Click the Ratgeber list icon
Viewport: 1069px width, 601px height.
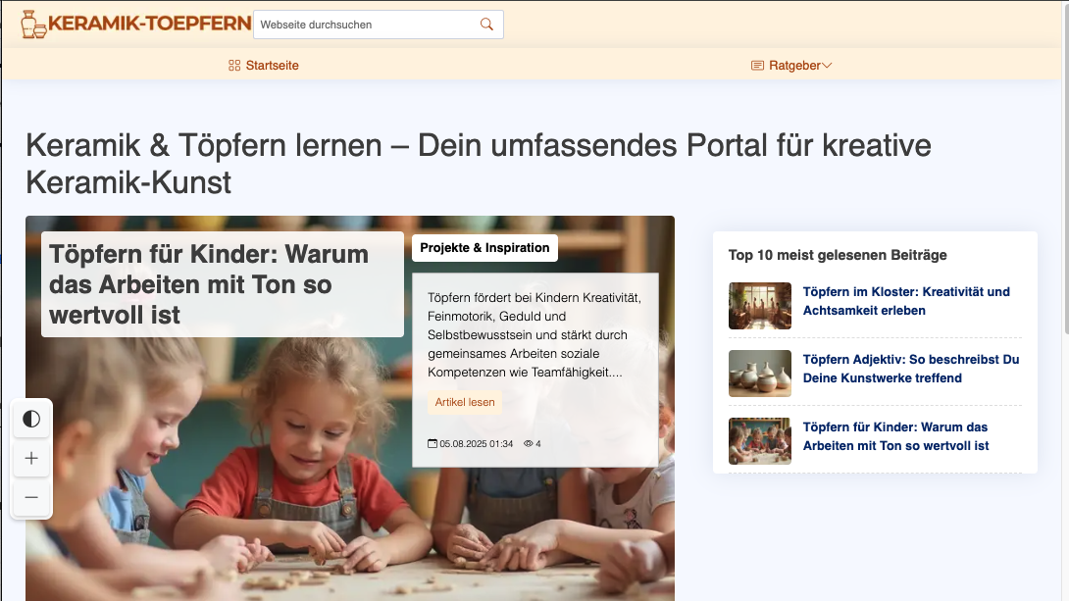point(757,66)
